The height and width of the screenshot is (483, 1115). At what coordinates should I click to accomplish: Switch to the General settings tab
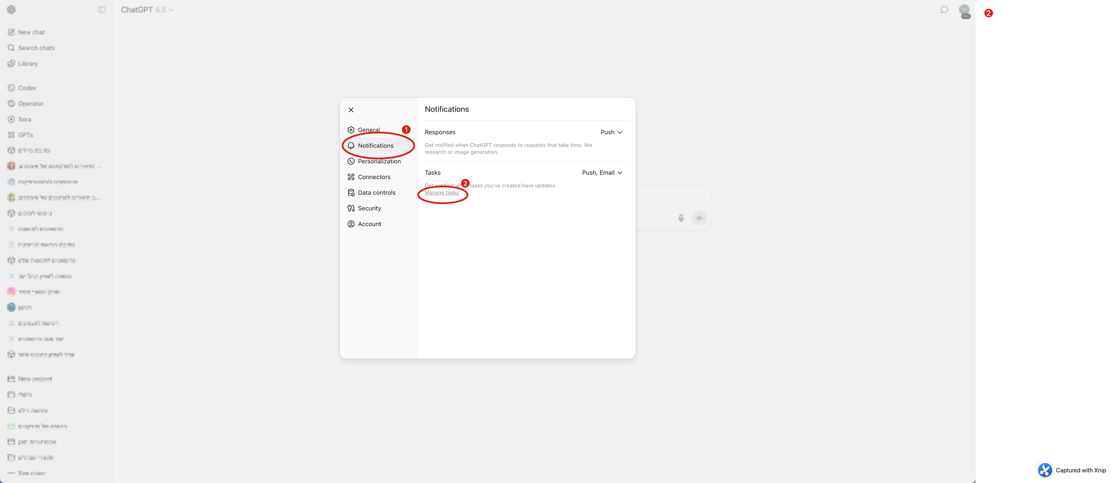click(369, 130)
